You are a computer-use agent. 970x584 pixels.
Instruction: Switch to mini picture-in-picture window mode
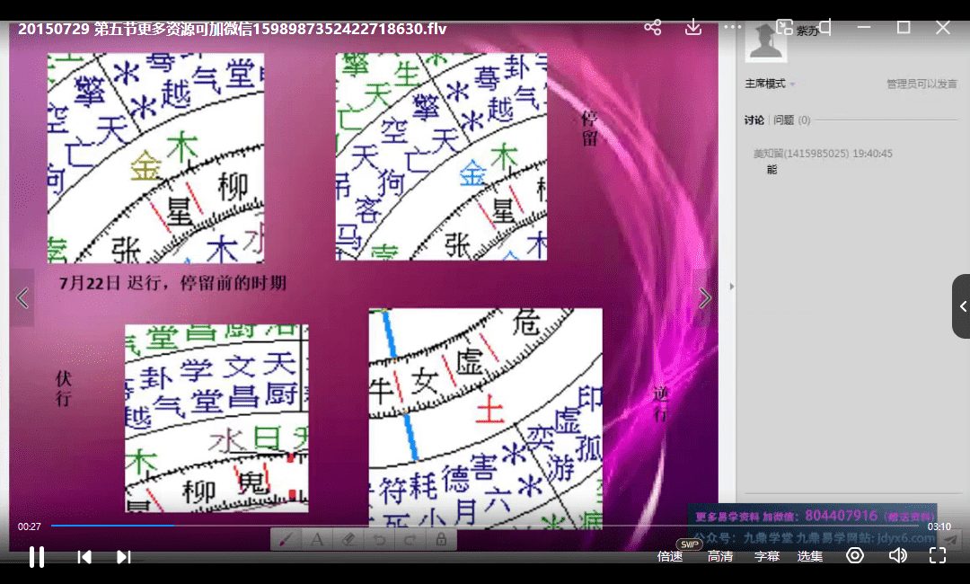(x=784, y=27)
